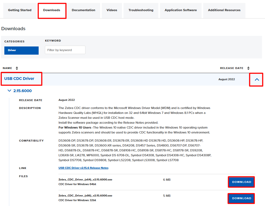Screen dimensions: 265x206
Task: Open the Documentation tab
Action: point(84,10)
